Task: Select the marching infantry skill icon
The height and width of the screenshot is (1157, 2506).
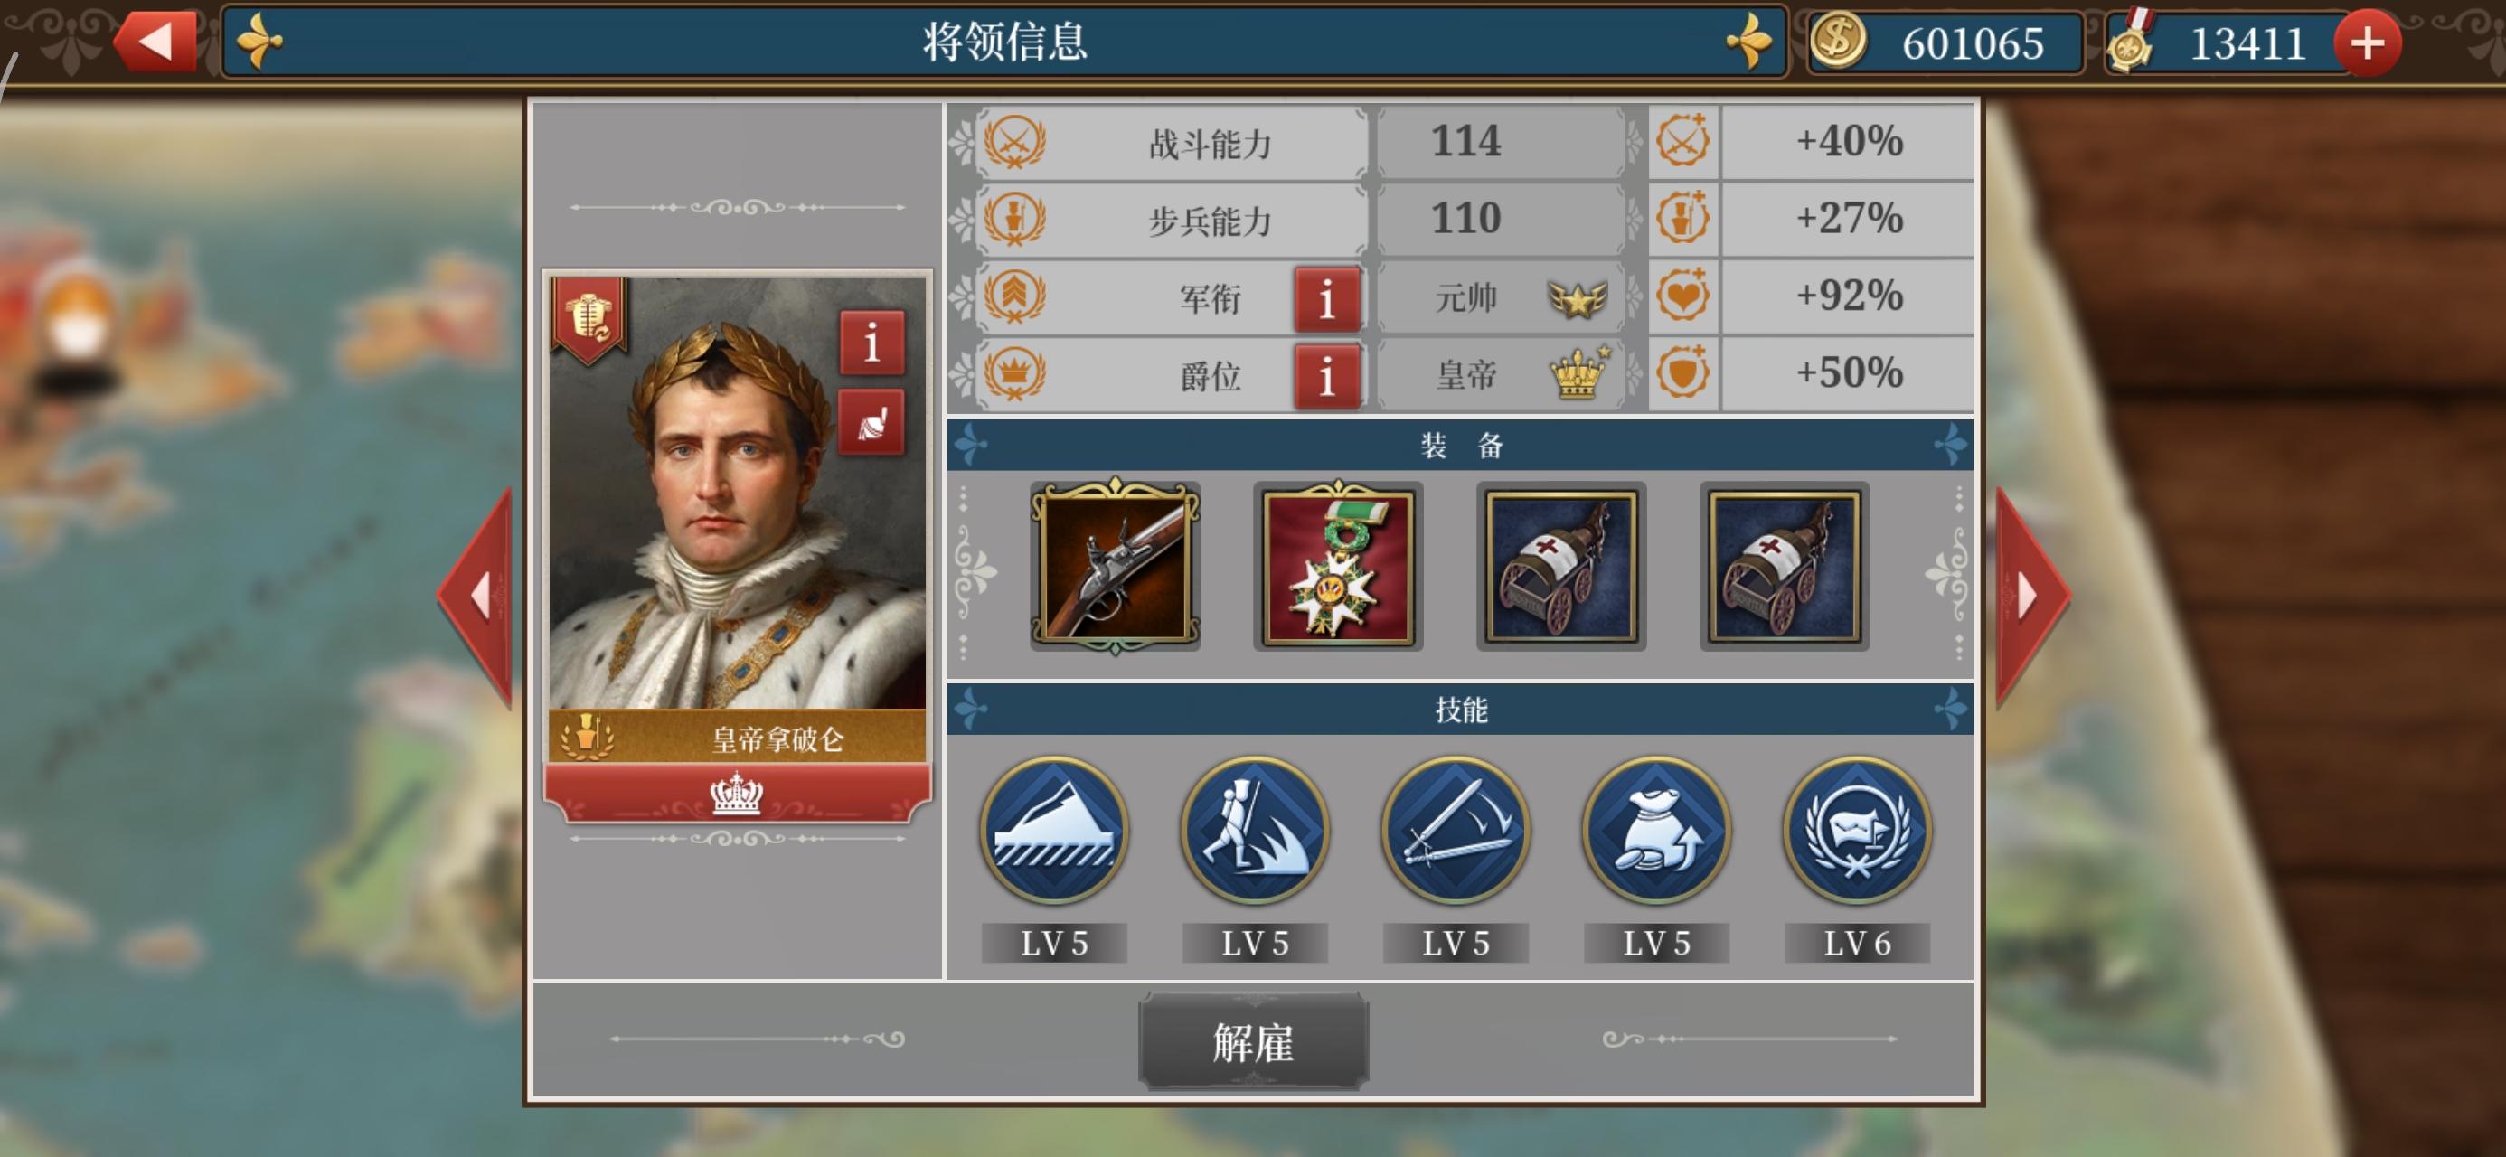Action: [x=1255, y=832]
